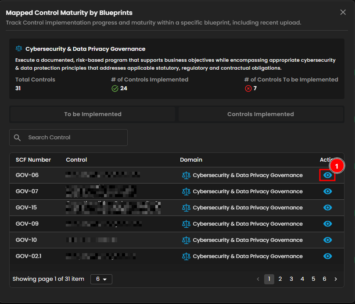The width and height of the screenshot is (355, 304).
Task: Close the Mapped Control Maturity dialog
Action: click(x=343, y=12)
